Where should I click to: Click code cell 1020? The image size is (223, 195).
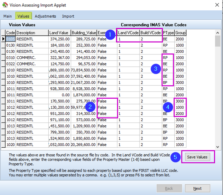[x=11, y=145]
